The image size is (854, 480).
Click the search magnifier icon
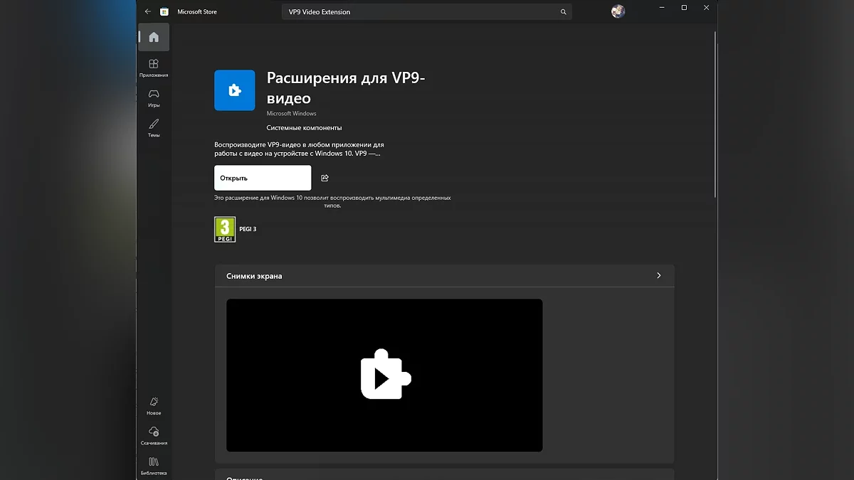(563, 12)
